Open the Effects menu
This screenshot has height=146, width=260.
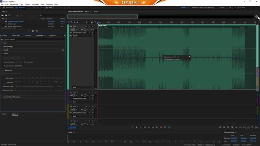coord(27,4)
